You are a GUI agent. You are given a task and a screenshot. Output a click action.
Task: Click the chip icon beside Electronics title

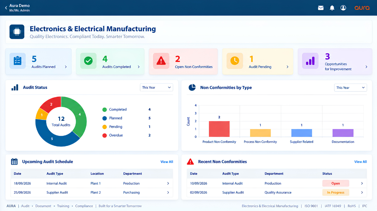click(x=17, y=32)
